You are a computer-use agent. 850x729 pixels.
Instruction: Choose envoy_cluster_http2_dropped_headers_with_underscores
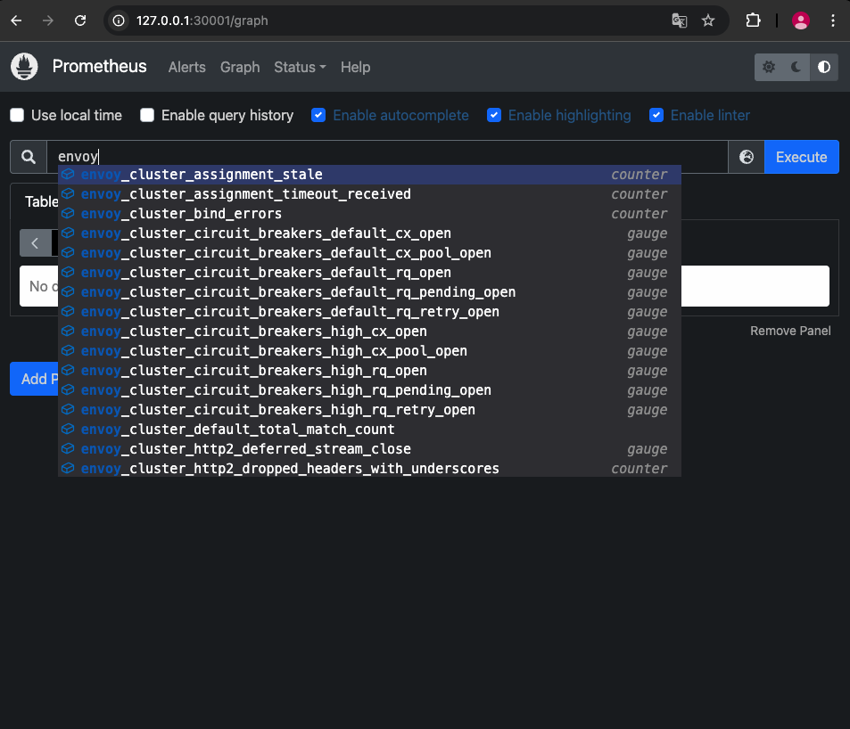[x=369, y=469]
